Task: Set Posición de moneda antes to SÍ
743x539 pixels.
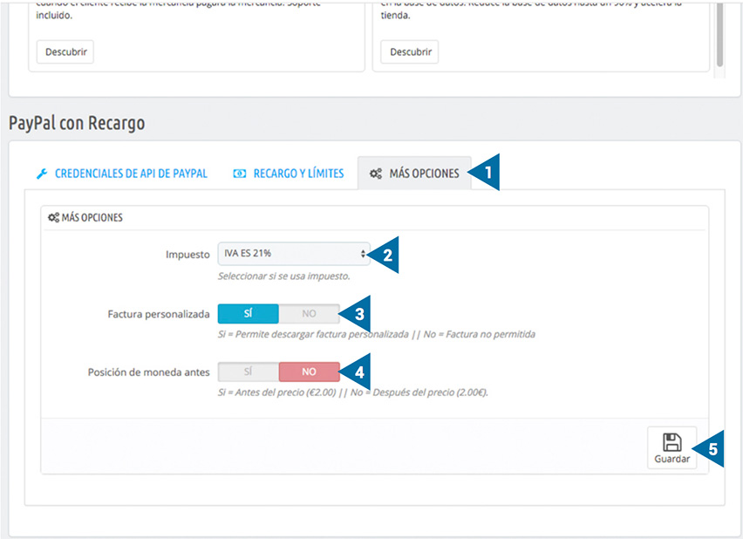Action: [x=249, y=372]
